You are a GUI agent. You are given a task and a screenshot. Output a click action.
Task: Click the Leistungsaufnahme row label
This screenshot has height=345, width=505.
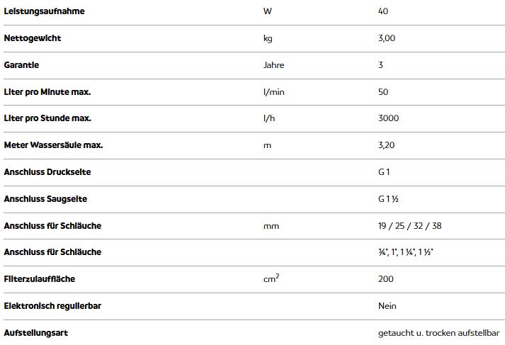tap(44, 11)
